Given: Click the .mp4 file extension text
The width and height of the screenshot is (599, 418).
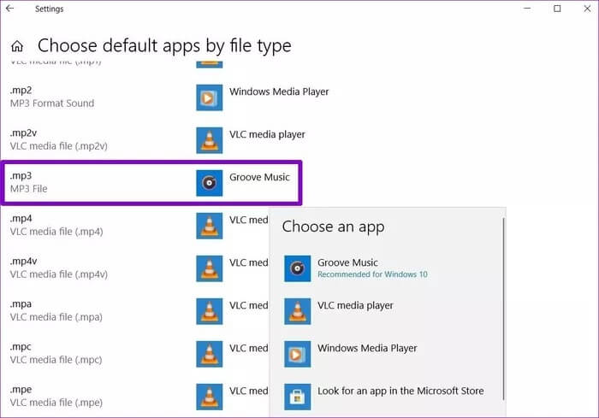Looking at the screenshot, I should coord(21,219).
